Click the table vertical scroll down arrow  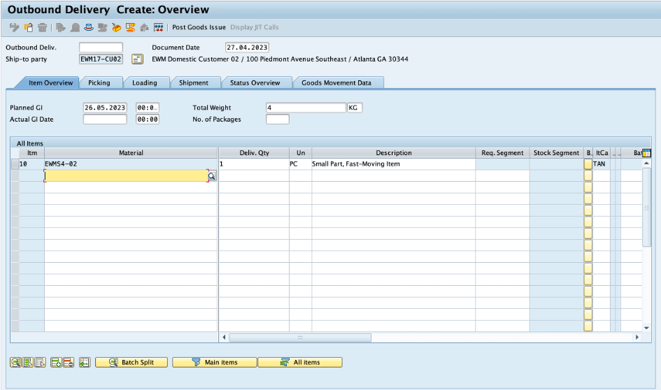point(646,328)
